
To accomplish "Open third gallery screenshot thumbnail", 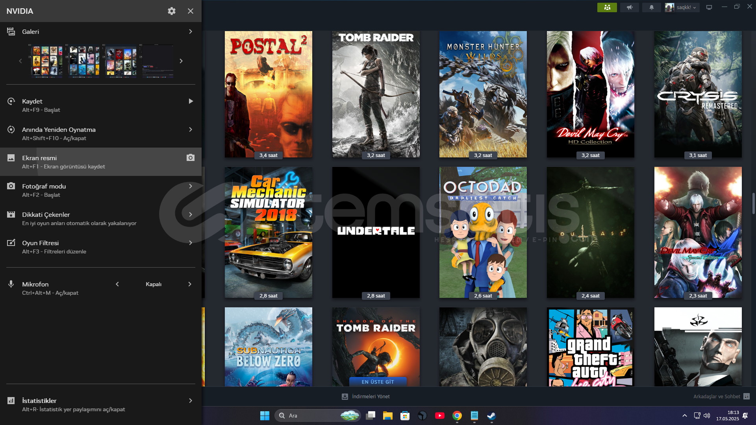I will coord(120,61).
